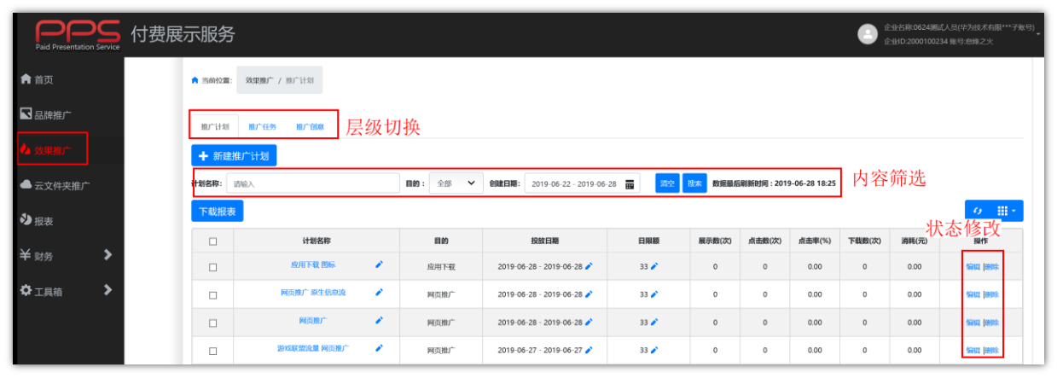
Task: Click 编辑 link in 应用下载 图标 row
Action: point(973,266)
